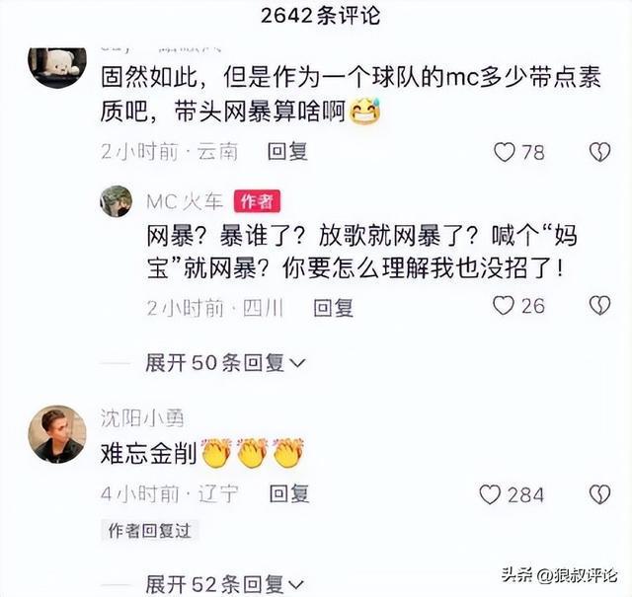
Task: Tap the 2642条评论 header
Action: 320,16
